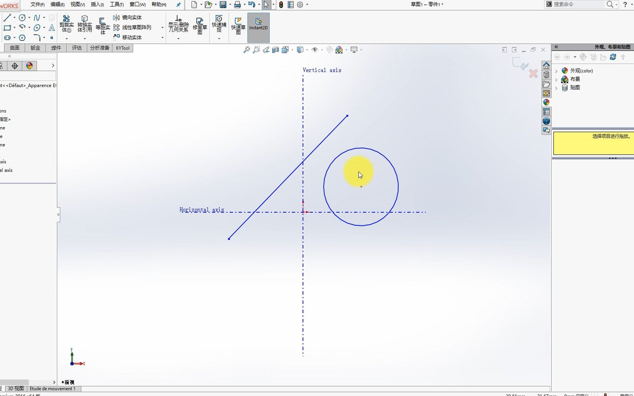Screen dimensions: 634x396
Task: Select the sketch Point tool
Action: [x=52, y=38]
